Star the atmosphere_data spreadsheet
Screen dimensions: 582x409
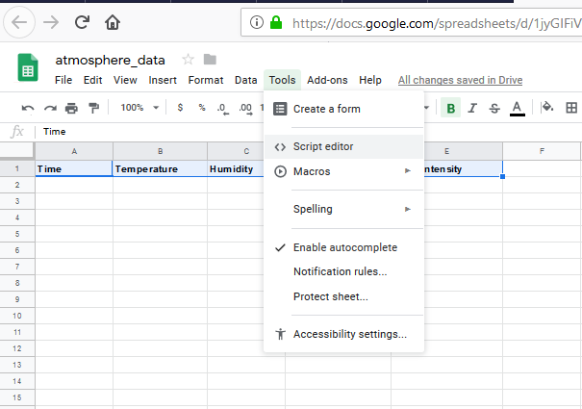pos(188,60)
